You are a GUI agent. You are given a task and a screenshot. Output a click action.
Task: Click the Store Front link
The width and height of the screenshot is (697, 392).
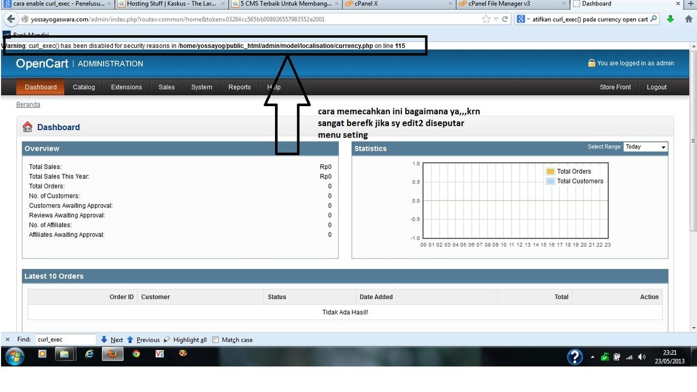coord(615,87)
